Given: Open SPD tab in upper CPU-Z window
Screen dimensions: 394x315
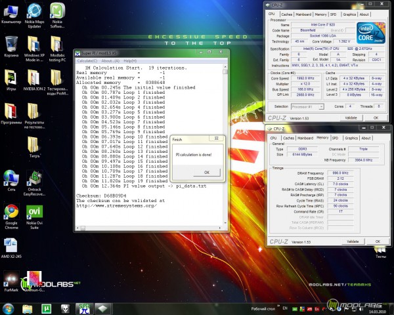Looking at the screenshot, I should 333,14.
